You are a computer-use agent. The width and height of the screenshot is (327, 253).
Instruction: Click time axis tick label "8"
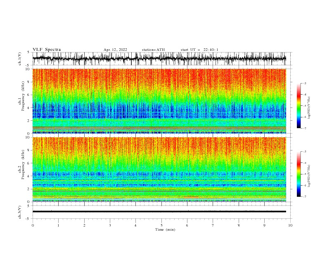point(239,225)
